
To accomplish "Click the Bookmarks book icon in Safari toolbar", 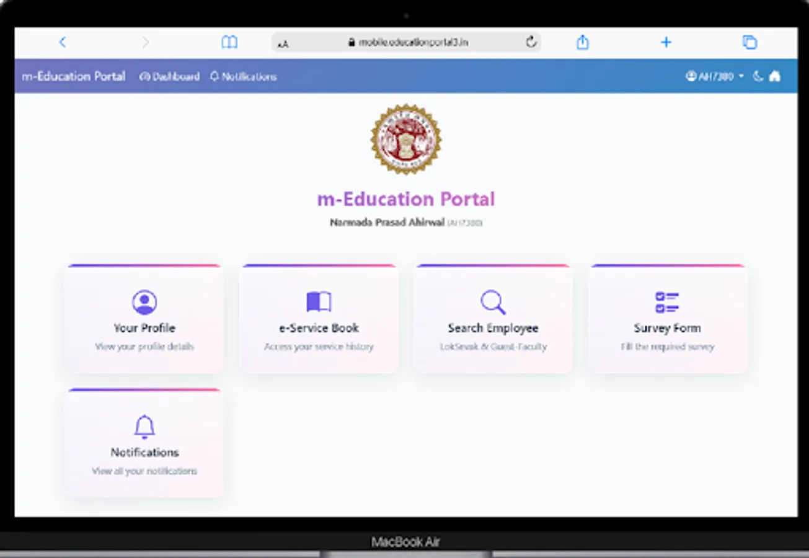I will [229, 42].
